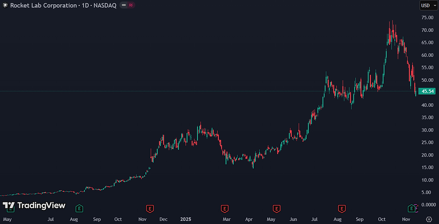Click the 75.00 price axis label
Image resolution: width=439 pixels, height=224 pixels.
pyautogui.click(x=427, y=17)
